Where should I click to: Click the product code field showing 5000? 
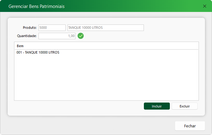coord(52,28)
